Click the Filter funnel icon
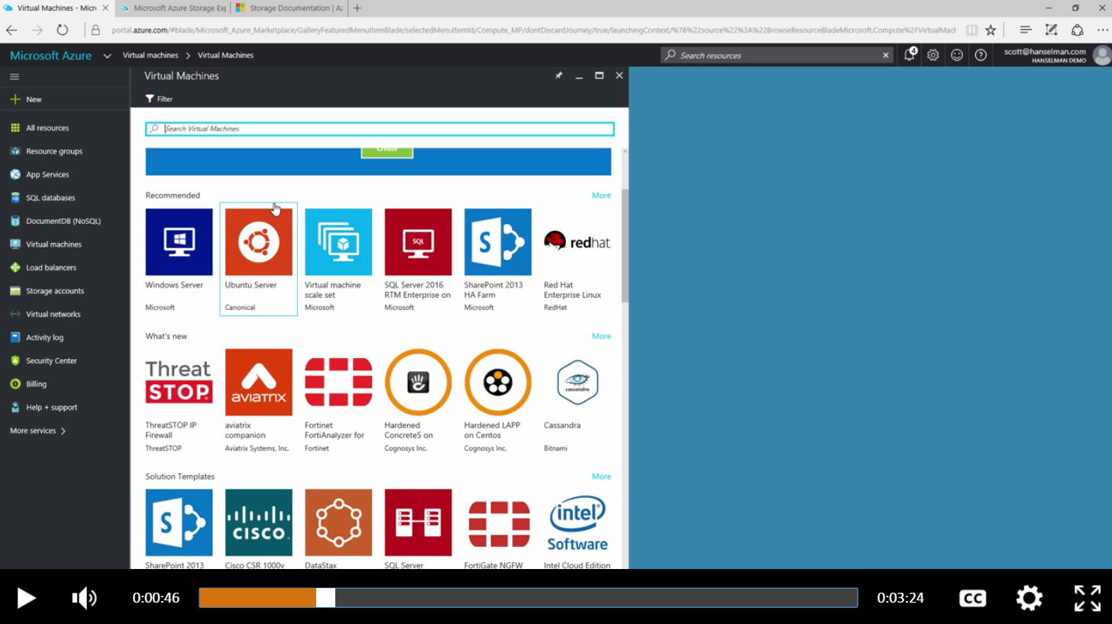Image resolution: width=1112 pixels, height=624 pixels. tap(150, 99)
